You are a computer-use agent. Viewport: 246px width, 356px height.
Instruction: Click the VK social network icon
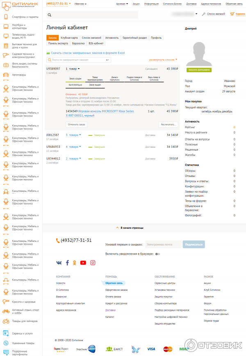coord(59,263)
